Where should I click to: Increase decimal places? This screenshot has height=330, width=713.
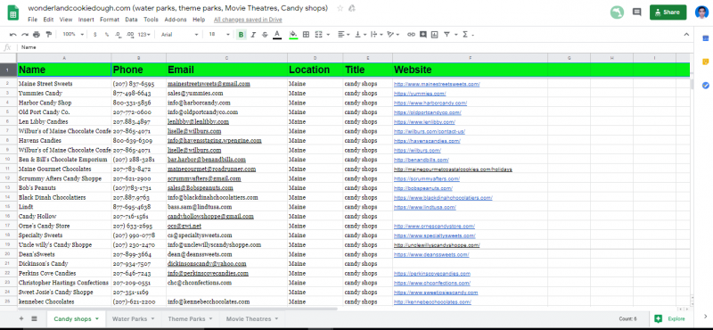130,35
